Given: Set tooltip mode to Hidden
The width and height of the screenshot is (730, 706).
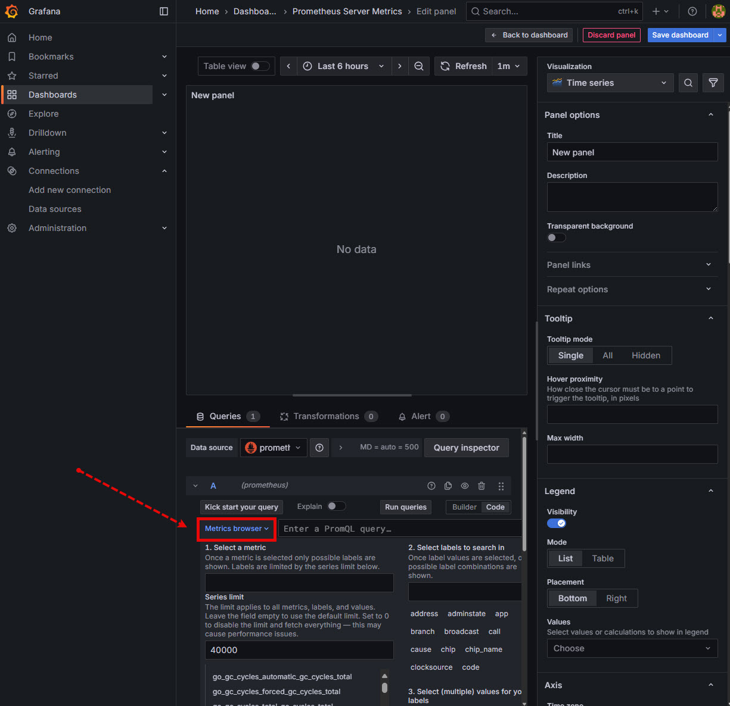Looking at the screenshot, I should pos(646,355).
